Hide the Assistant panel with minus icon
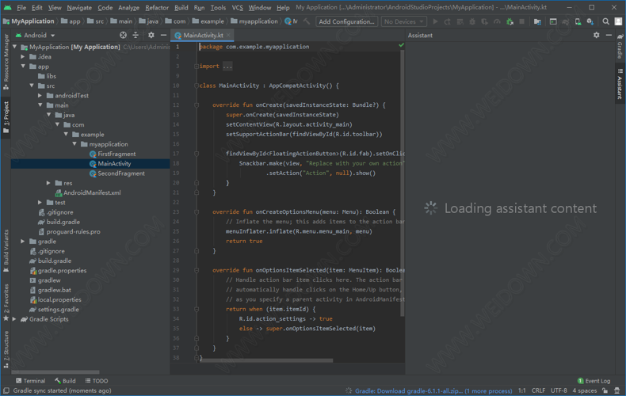This screenshot has width=626, height=396. click(609, 35)
